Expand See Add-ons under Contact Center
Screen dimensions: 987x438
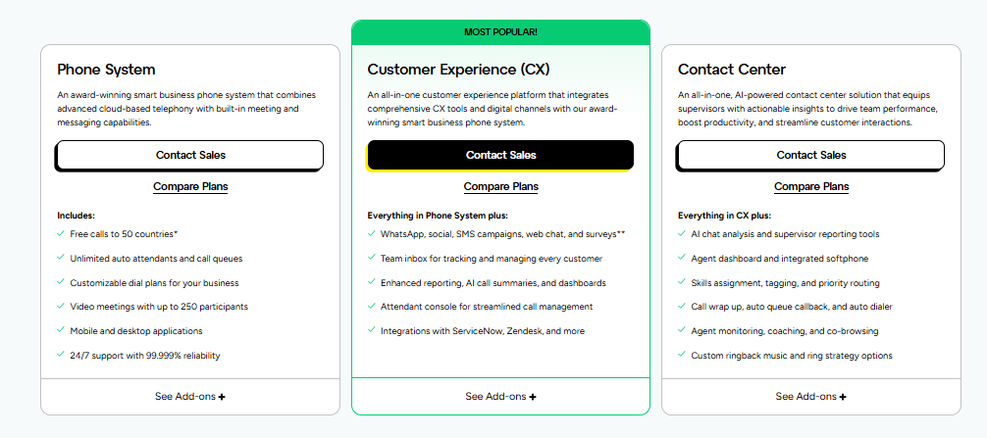pos(811,397)
